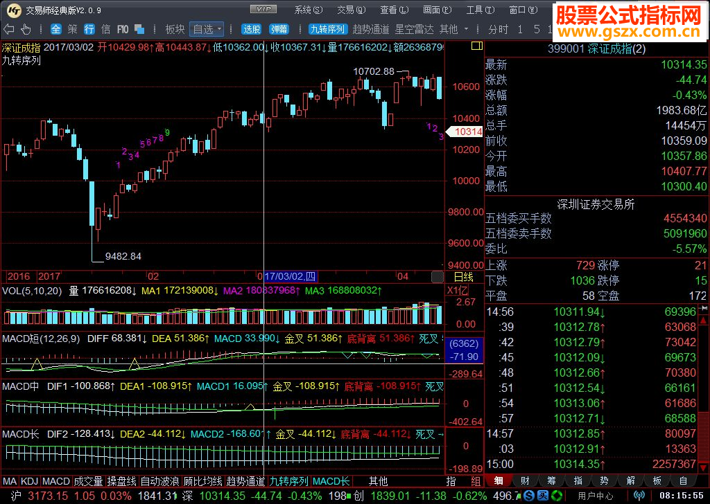Toggle the 弹幕 bullet comments button
Viewport: 710px width, 504px height.
[x=279, y=29]
